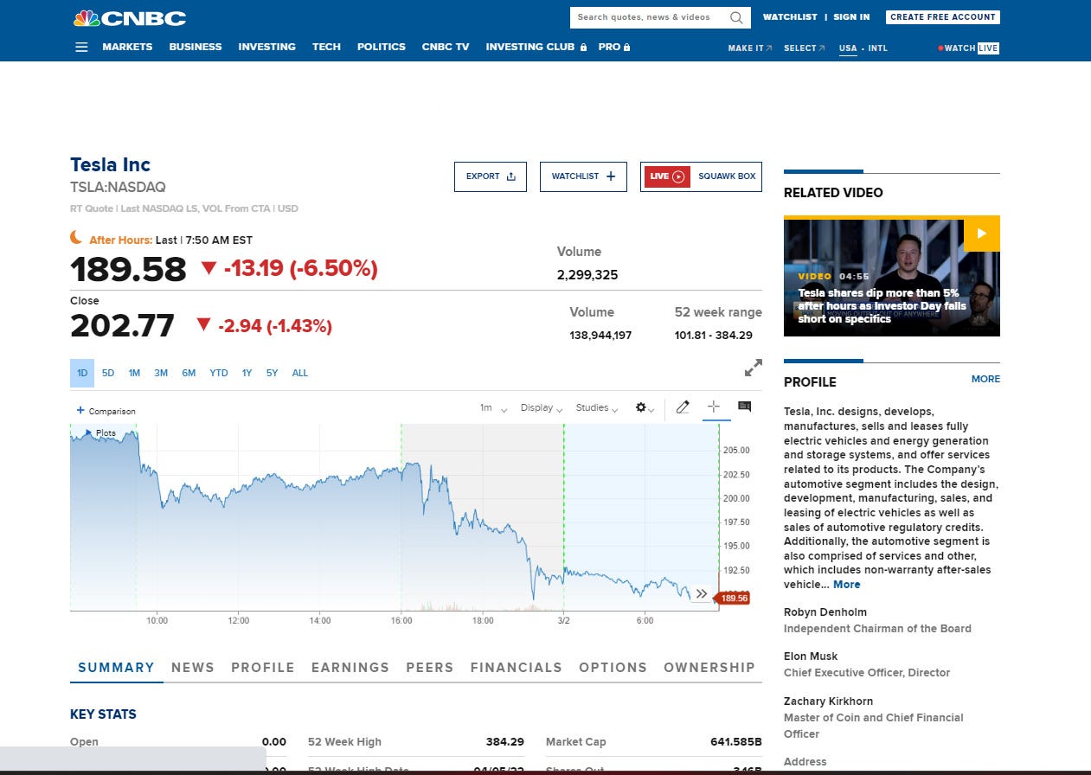Open the SELECT external link
The width and height of the screenshot is (1091, 775).
point(805,48)
